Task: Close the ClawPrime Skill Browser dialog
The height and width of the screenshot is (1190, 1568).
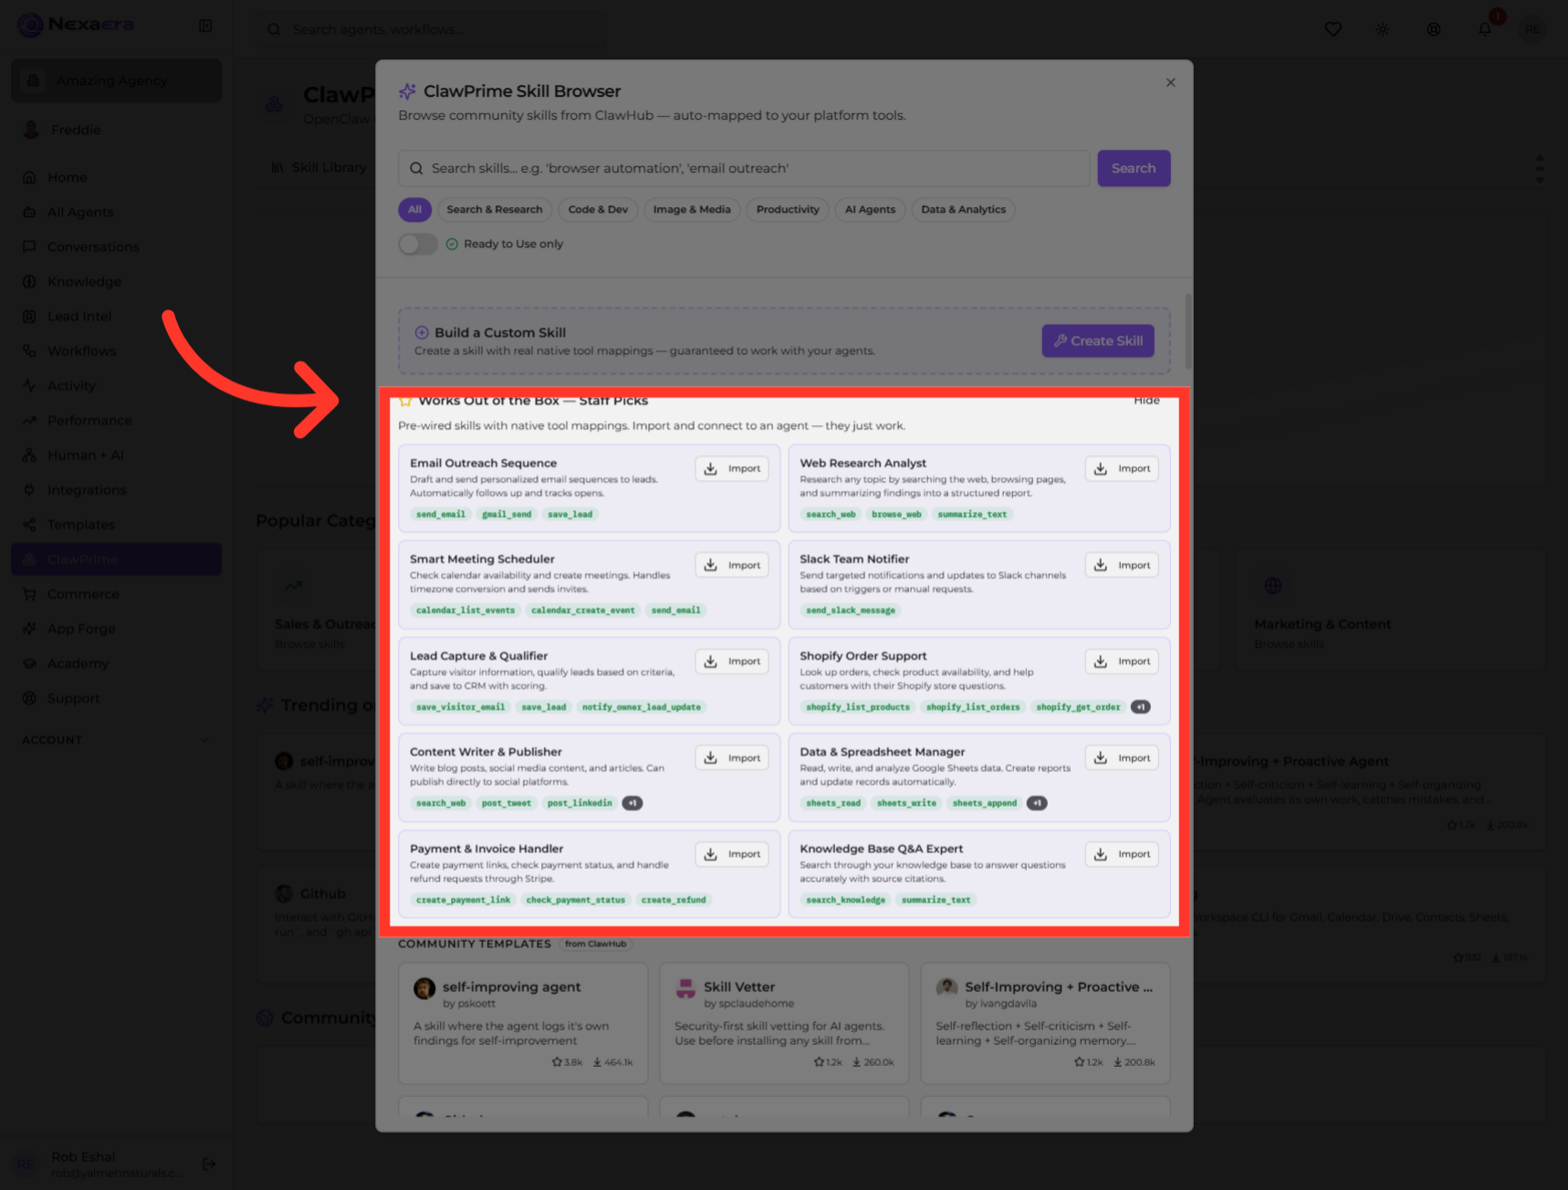Action: pos(1170,82)
